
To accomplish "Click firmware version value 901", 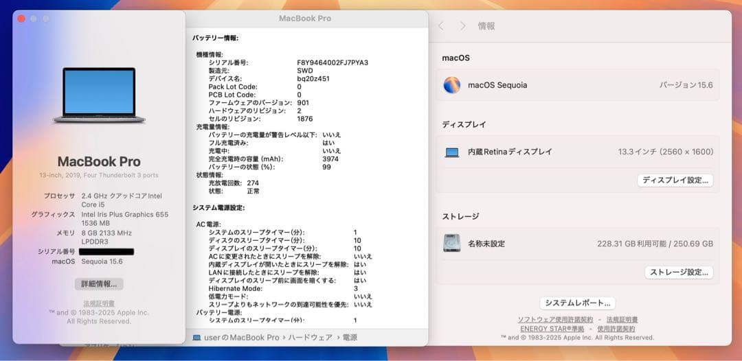I will click(x=303, y=103).
